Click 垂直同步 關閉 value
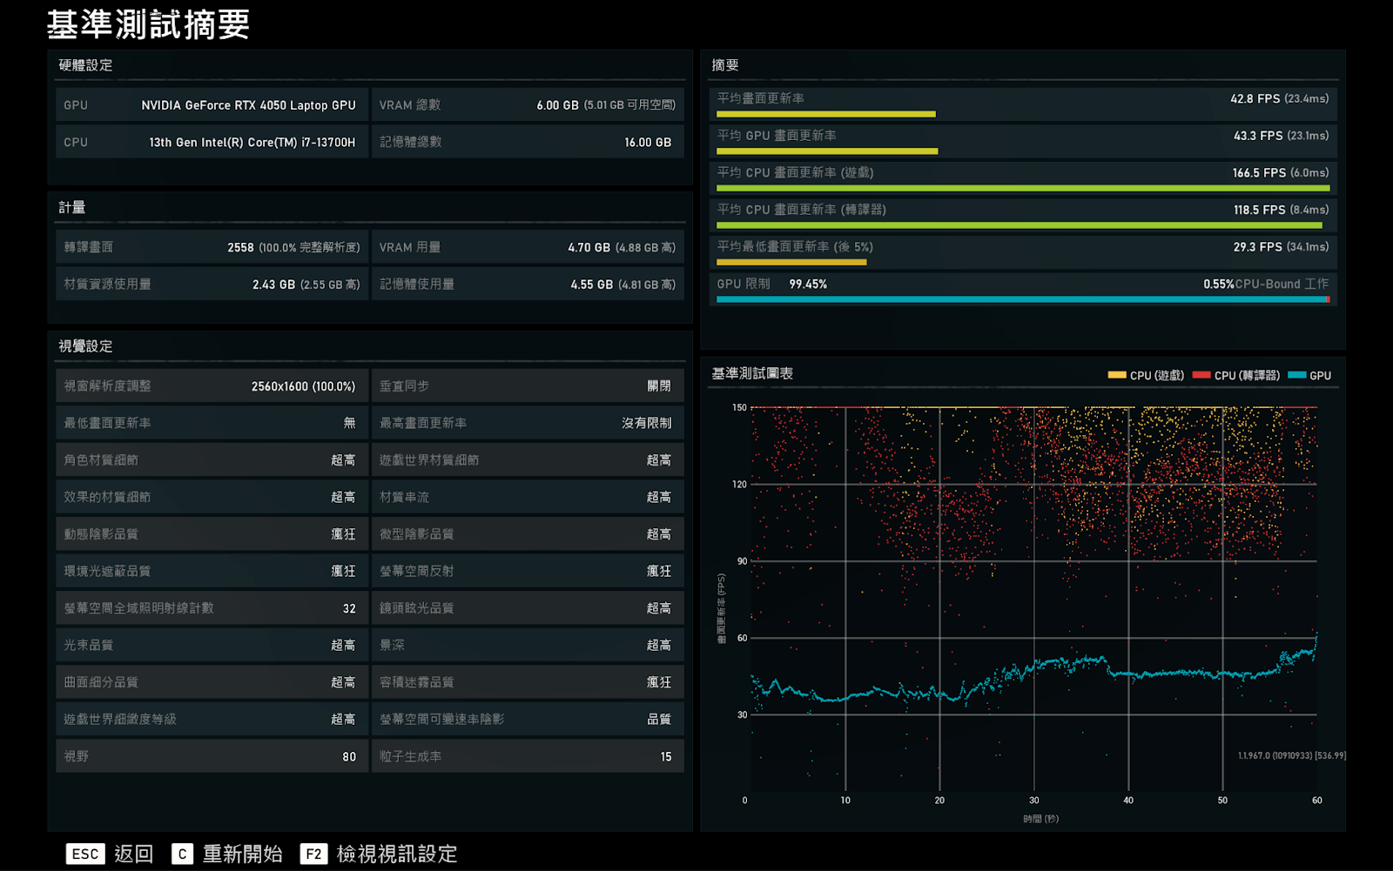 pos(659,386)
